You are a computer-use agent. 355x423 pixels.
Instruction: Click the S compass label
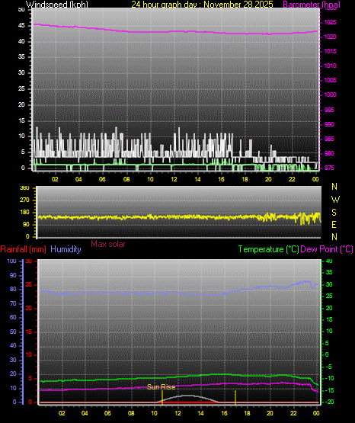click(334, 213)
